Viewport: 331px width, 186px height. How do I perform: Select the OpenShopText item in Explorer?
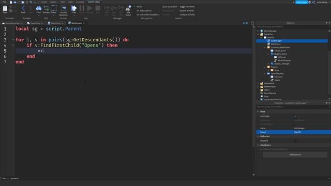(277, 73)
